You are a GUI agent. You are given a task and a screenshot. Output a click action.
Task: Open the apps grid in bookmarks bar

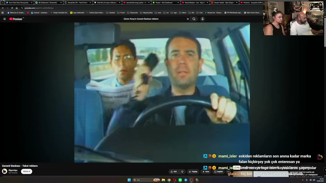(3, 12)
